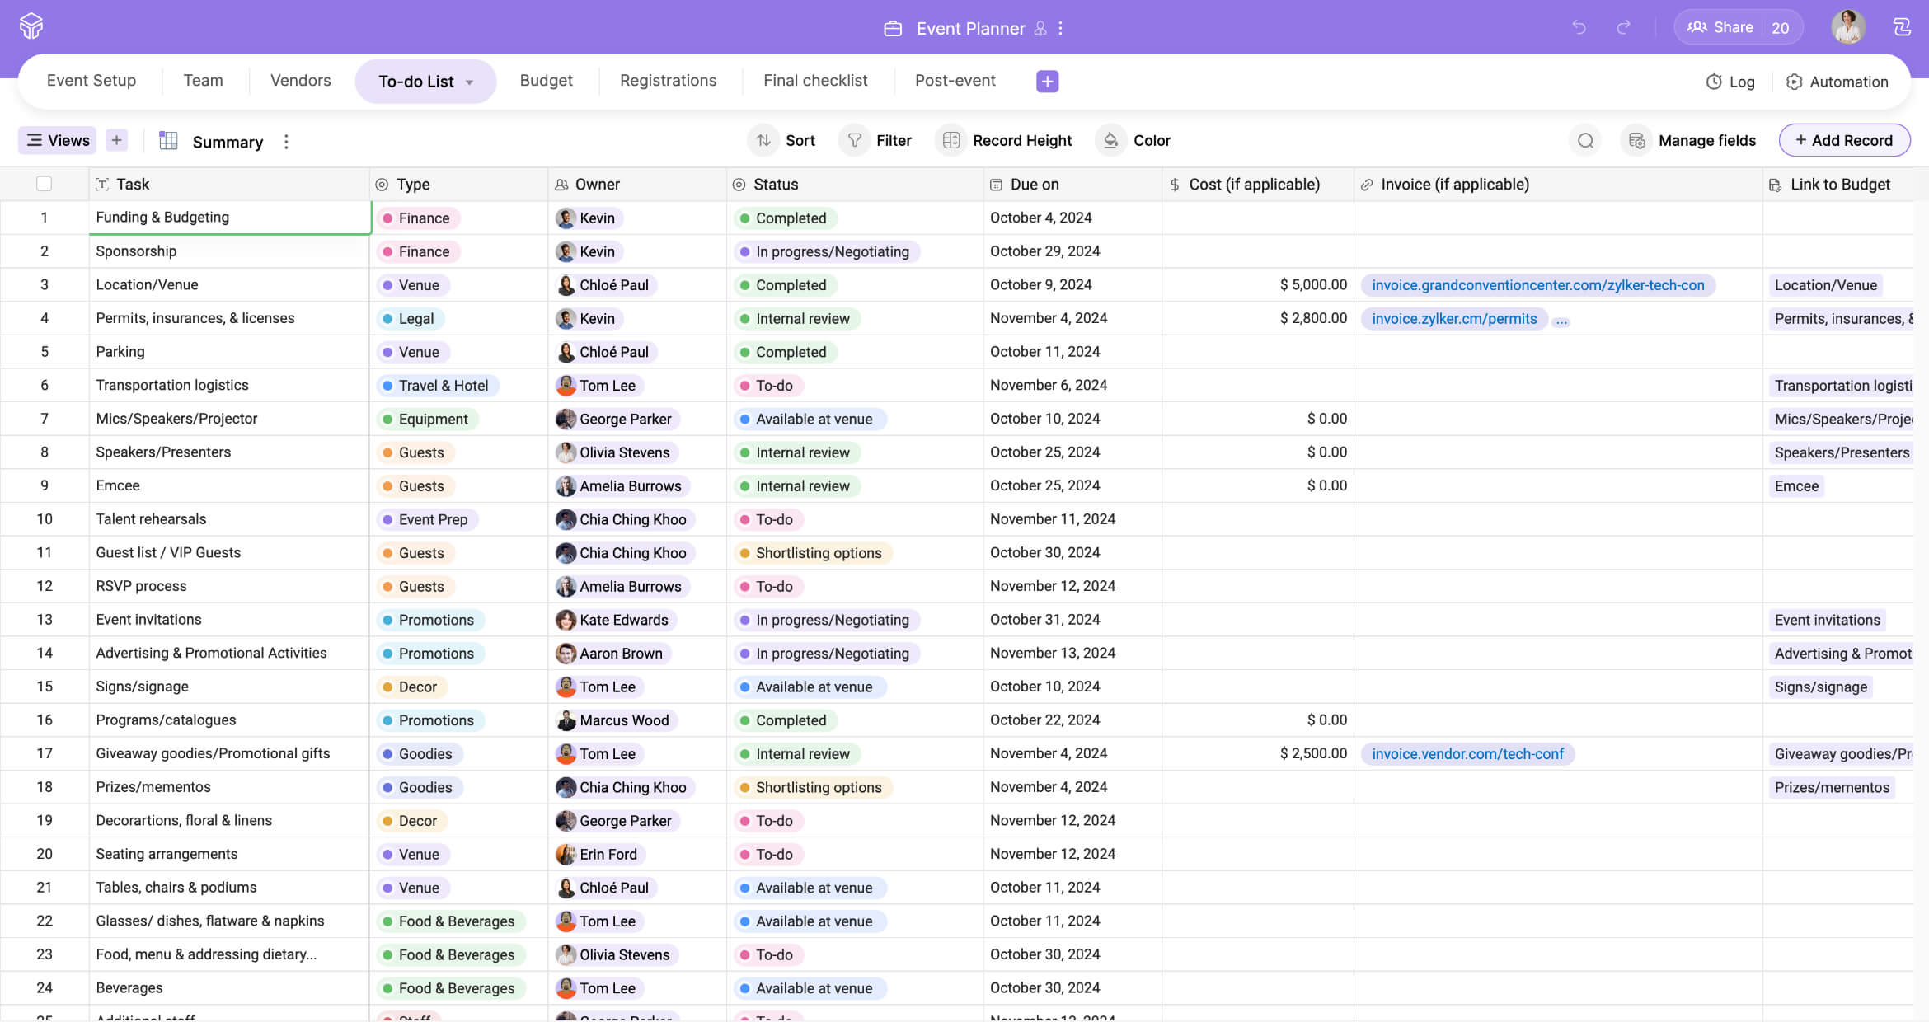Open the Color settings tool
1929x1022 pixels.
pyautogui.click(x=1135, y=141)
